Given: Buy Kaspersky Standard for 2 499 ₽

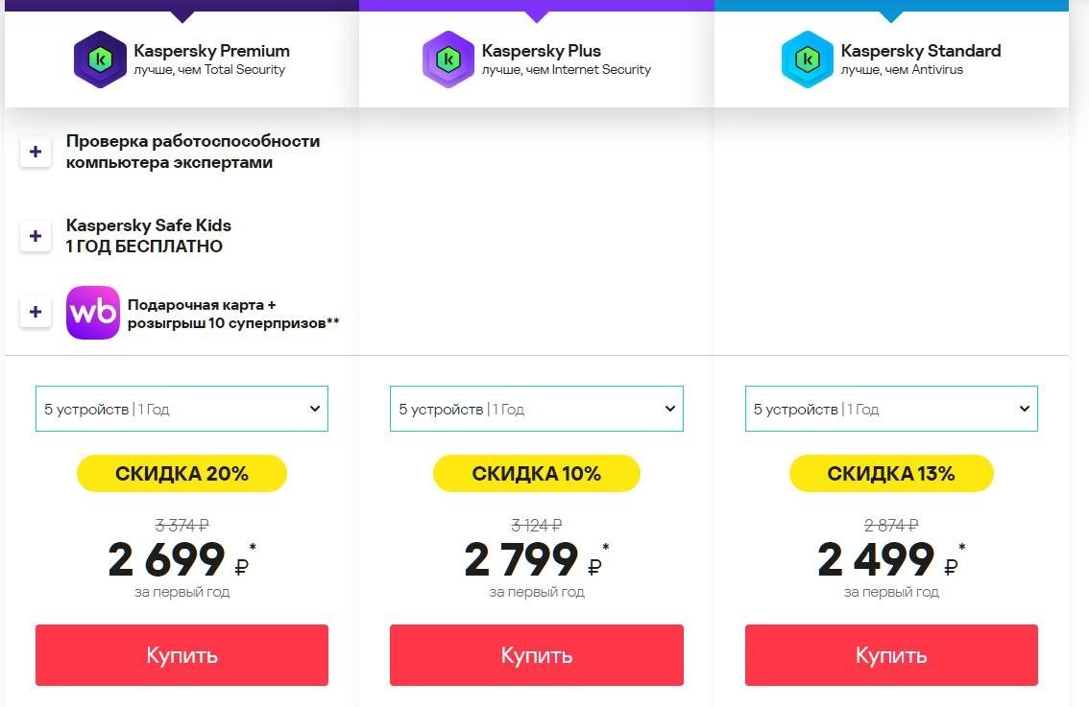Looking at the screenshot, I should click(892, 655).
